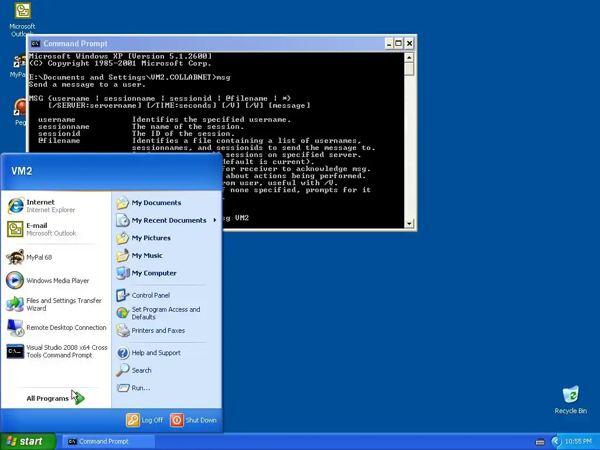Open Help and Support
Viewport: 600px width, 450px height.
(x=167, y=353)
